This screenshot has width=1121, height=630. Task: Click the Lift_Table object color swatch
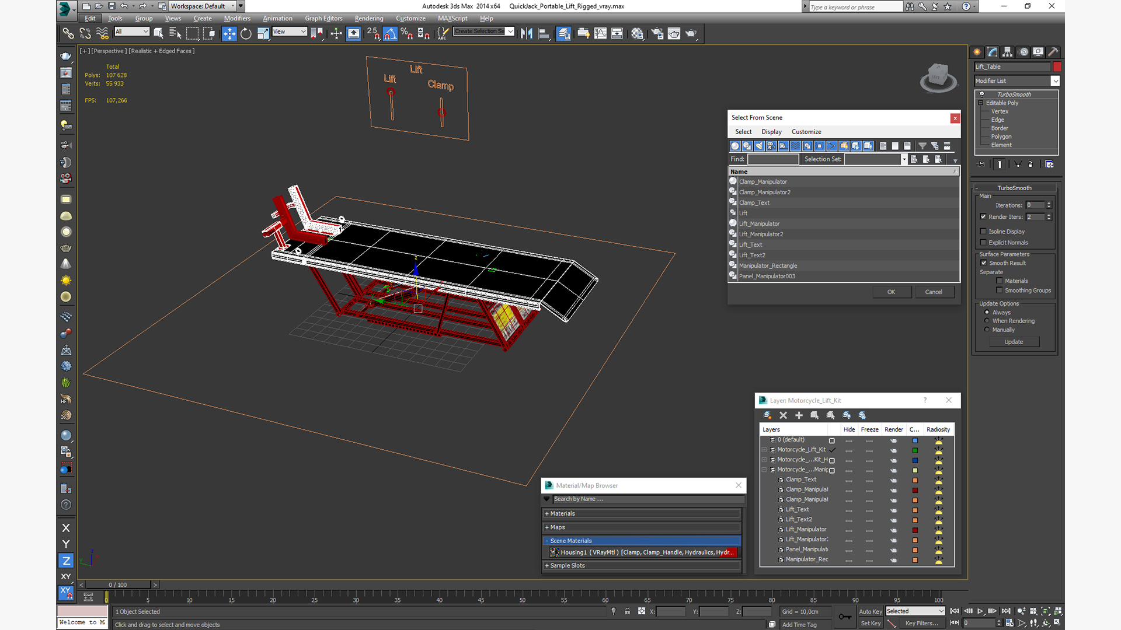click(1057, 67)
